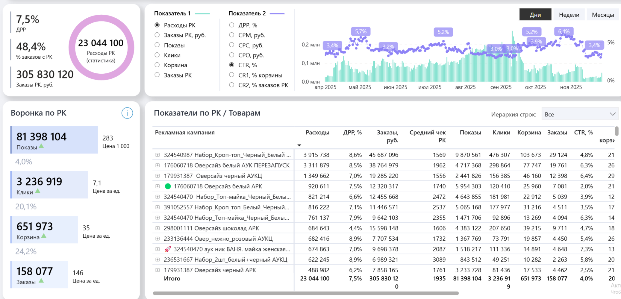Click the sort arrow under the Расходы column
This screenshot has height=299, width=621.
point(299,145)
